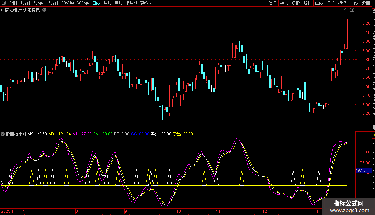Expand the 股朋指标网 indicator dropdown arrow
The height and width of the screenshot is (215, 375).
(x=3, y=134)
